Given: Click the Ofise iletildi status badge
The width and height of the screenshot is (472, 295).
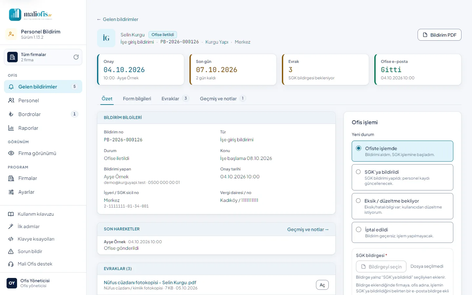Looking at the screenshot, I should 163,35.
